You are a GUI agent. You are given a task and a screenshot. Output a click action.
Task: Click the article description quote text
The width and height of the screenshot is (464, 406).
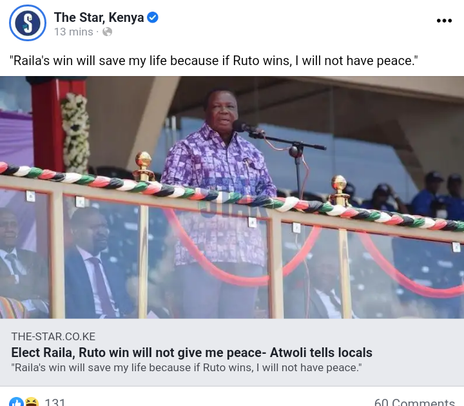pyautogui.click(x=186, y=367)
